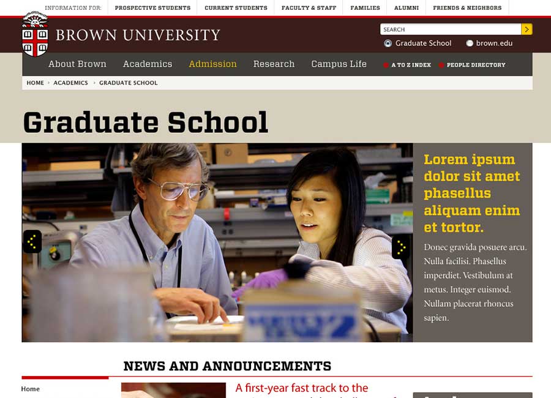551x398 pixels.
Task: Select Graduate School search scope radio
Action: click(388, 43)
